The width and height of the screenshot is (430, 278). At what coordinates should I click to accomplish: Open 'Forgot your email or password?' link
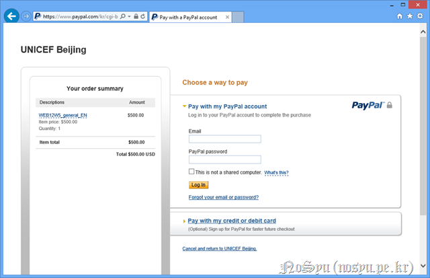224,197
